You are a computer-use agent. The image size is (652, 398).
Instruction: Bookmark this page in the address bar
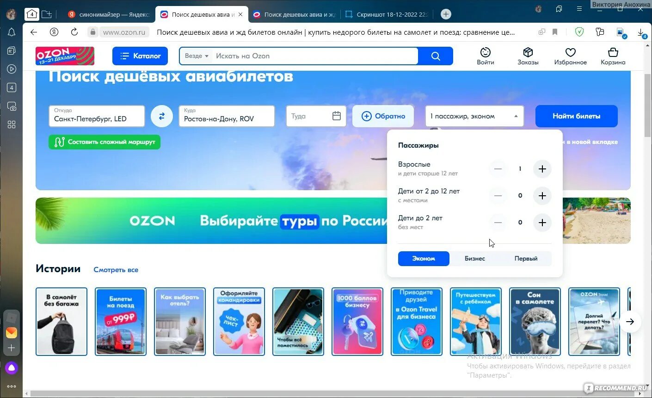(x=555, y=32)
